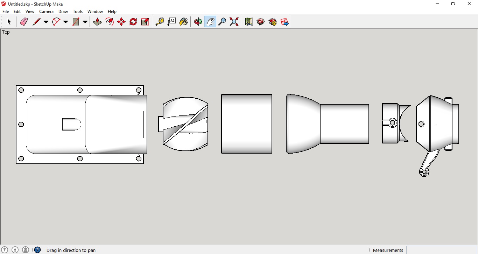Open the Help menu

tap(112, 12)
